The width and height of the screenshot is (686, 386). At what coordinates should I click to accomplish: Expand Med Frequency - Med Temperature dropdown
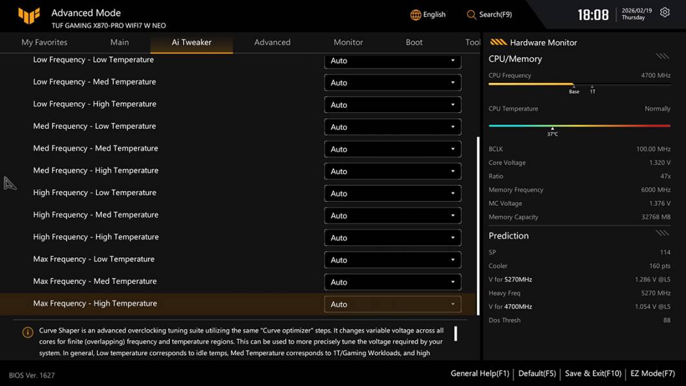click(393, 149)
